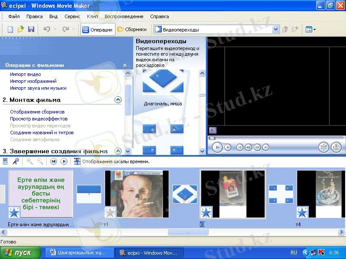Expand the Завершение создания фильма section
Image resolution: width=346 pixels, height=259 pixels.
(x=118, y=151)
